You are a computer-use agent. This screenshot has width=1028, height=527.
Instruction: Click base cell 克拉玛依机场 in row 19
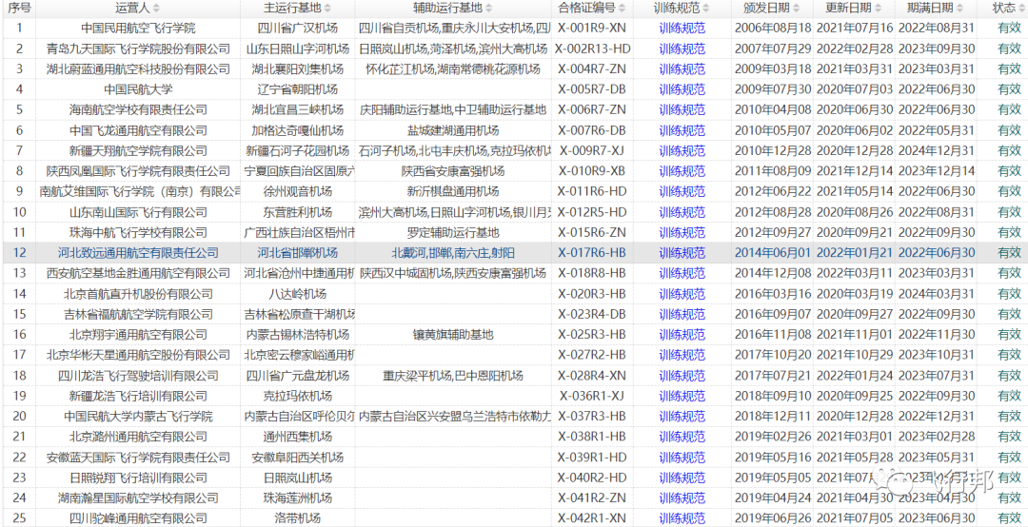pyautogui.click(x=298, y=396)
